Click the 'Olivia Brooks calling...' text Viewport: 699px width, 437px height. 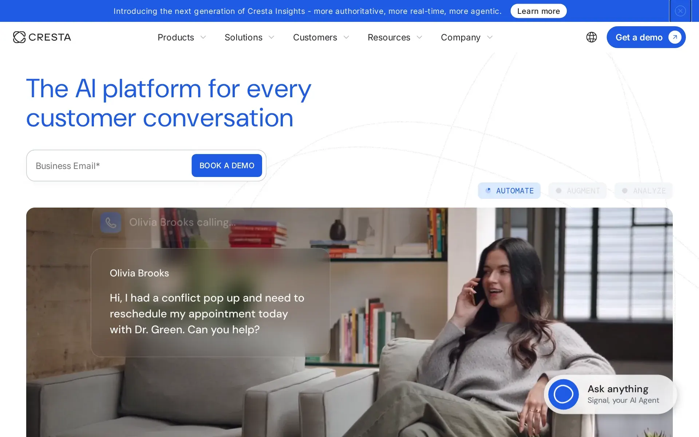point(182,222)
